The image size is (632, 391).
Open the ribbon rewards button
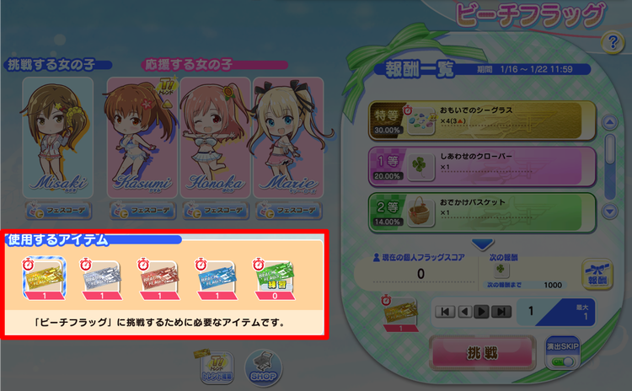pyautogui.click(x=597, y=274)
